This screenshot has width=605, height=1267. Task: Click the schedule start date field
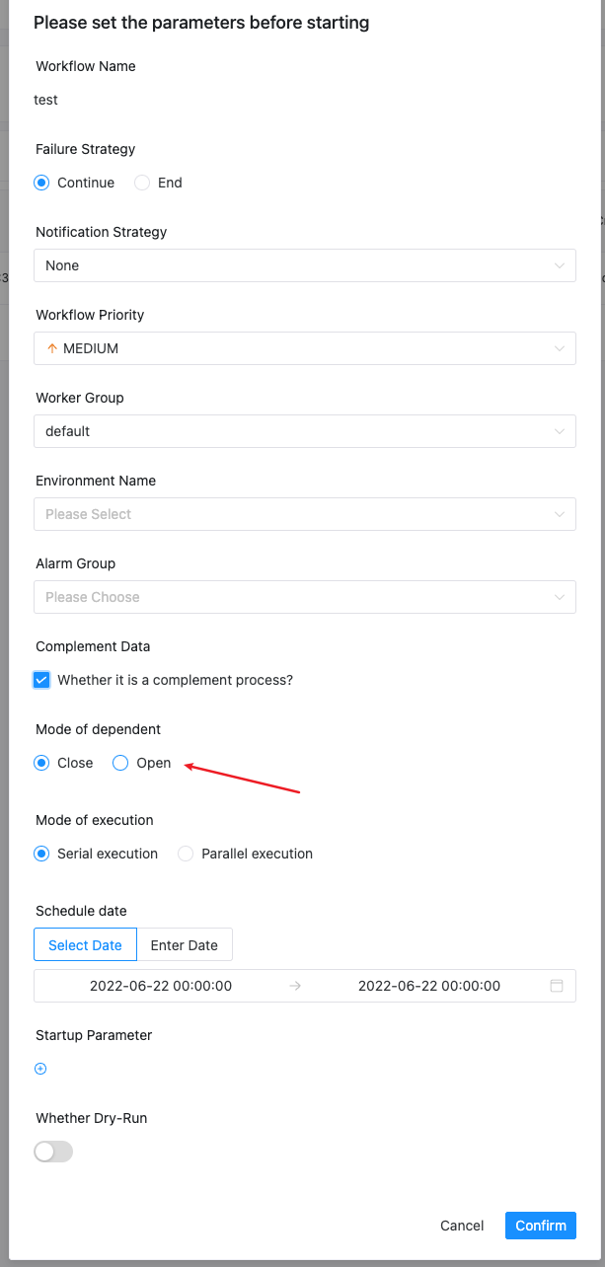(161, 986)
